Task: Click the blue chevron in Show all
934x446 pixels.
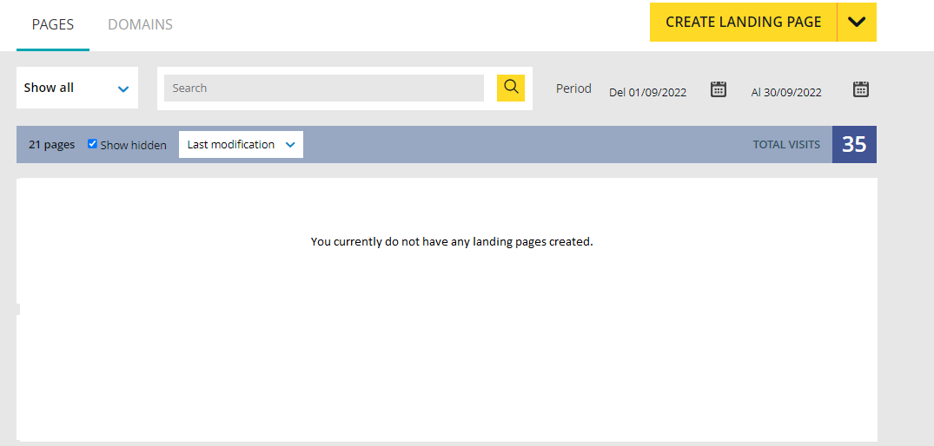Action: click(123, 89)
